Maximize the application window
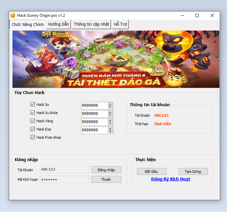Viewport: 227px width, 212px height. (x=197, y=15)
